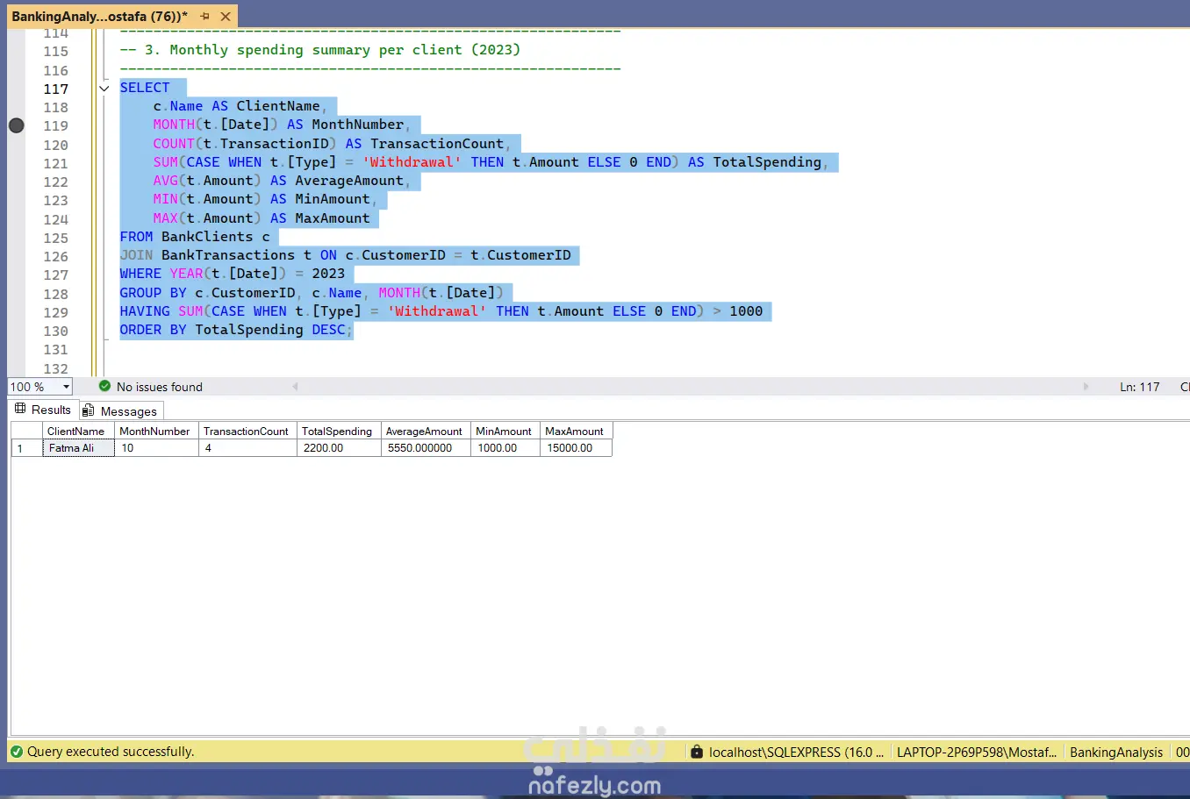
Task: Toggle the breakpoint on line 119
Action: click(x=17, y=125)
